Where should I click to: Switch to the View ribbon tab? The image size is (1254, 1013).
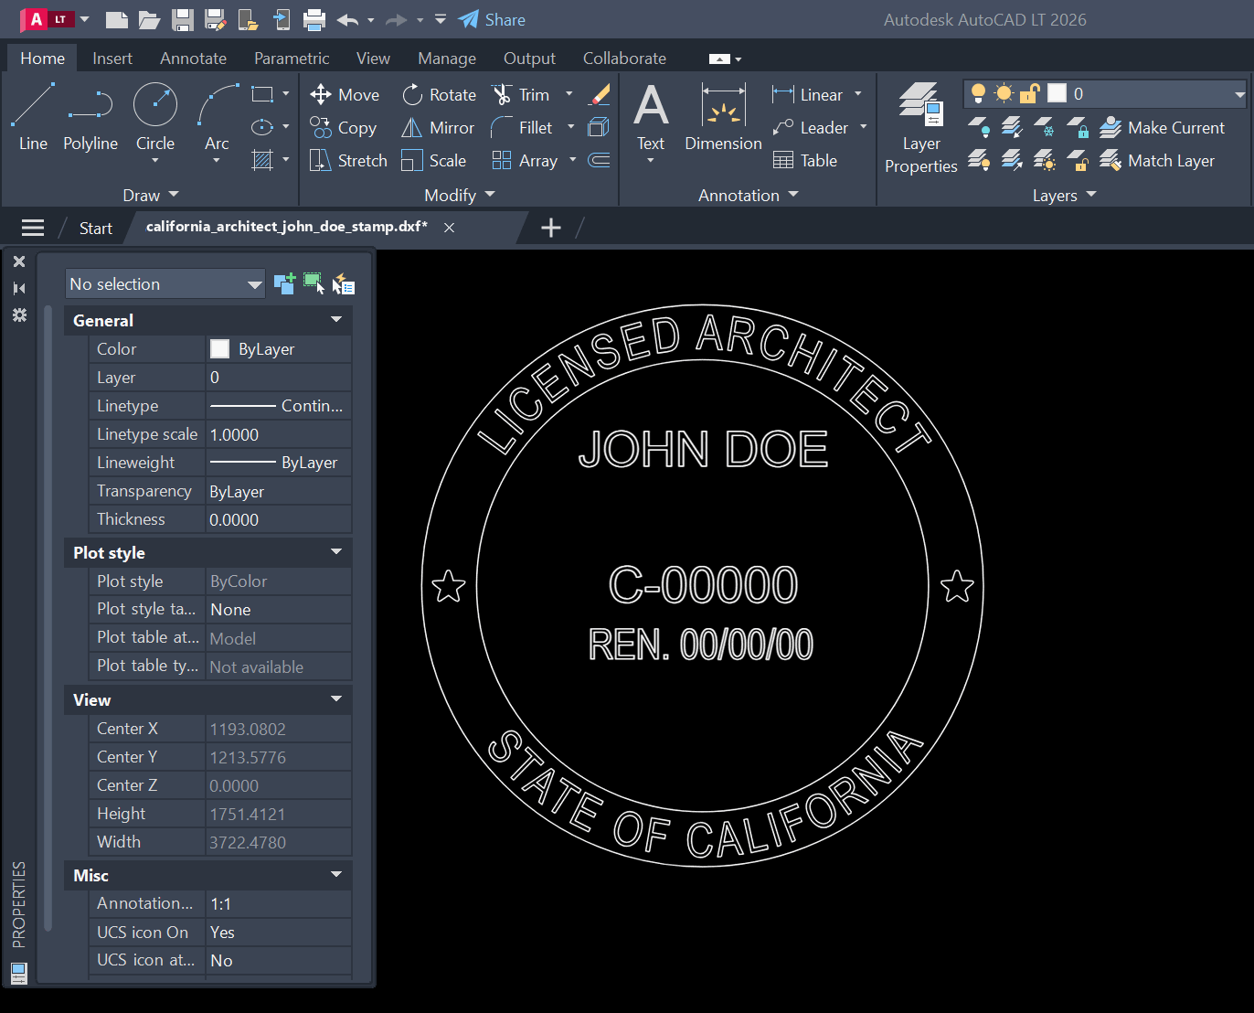pyautogui.click(x=373, y=58)
